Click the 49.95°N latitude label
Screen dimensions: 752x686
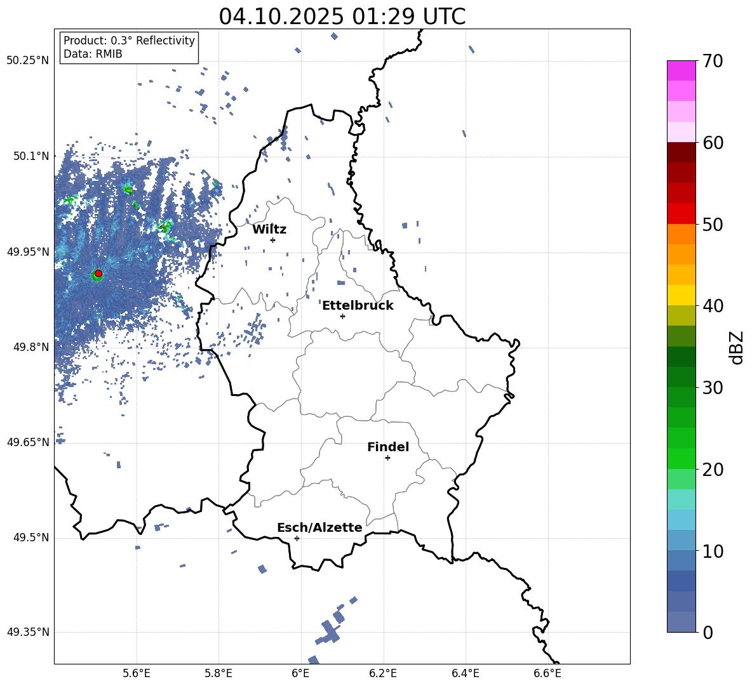(28, 251)
